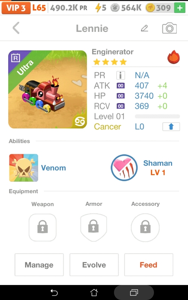Tap the camera screenshot icon
The width and height of the screenshot is (188, 300).
(x=170, y=28)
